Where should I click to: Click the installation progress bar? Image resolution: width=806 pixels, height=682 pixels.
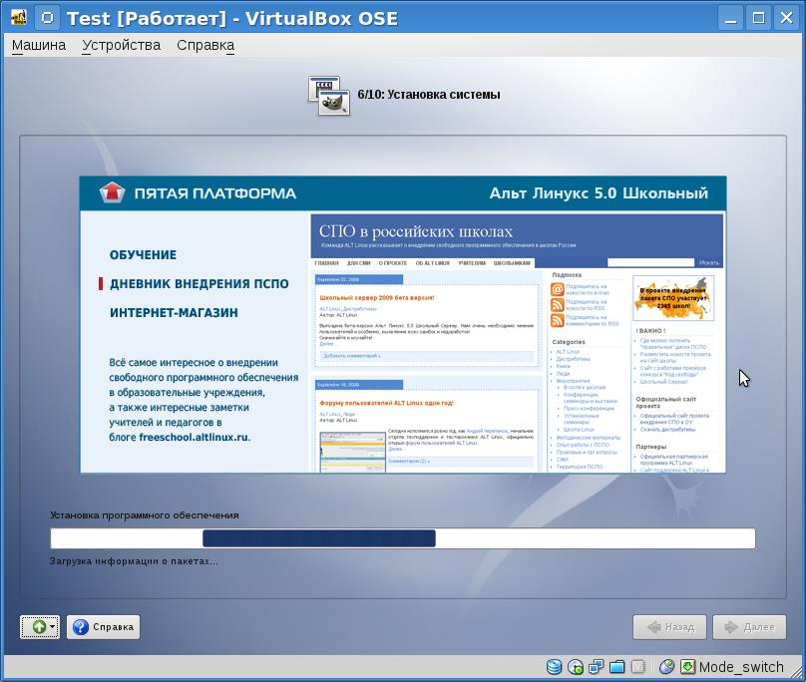point(402,538)
